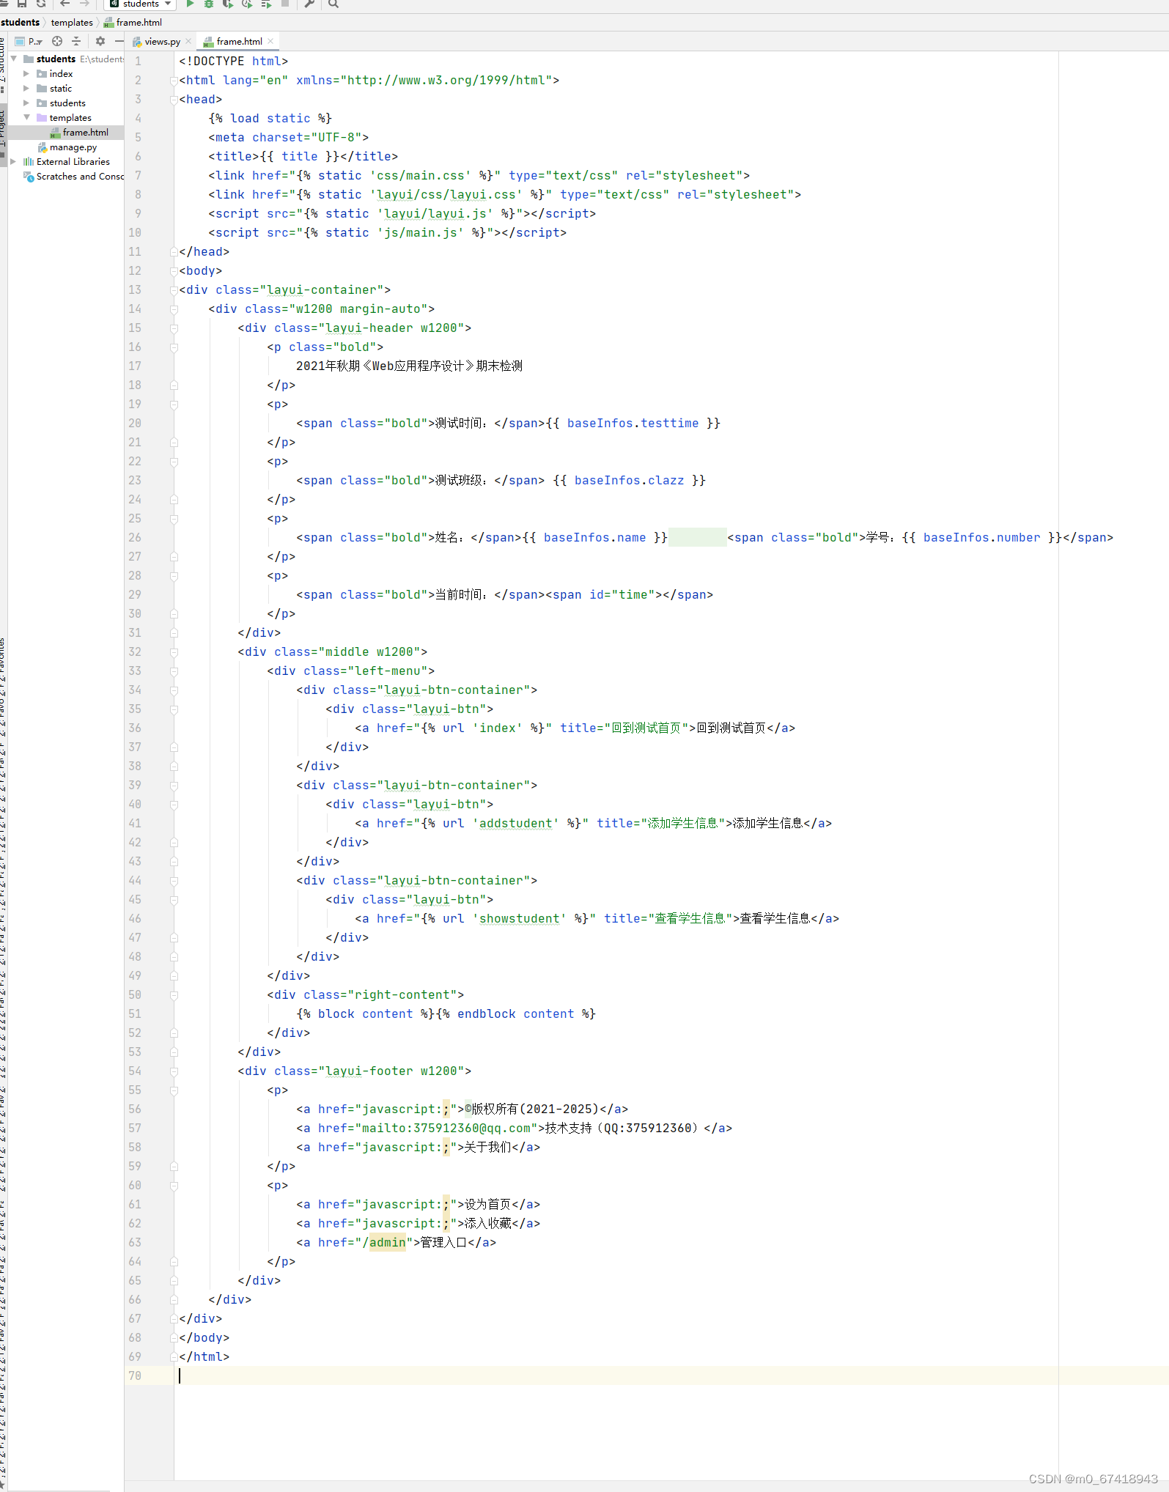Click the Synchronize/reload toolbar icon
The image size is (1169, 1492).
41,4
